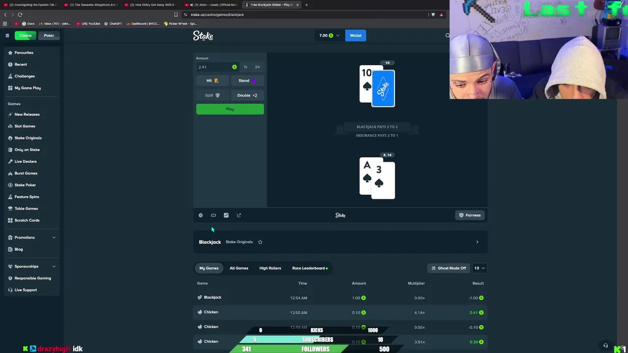Viewport: 628px width, 353px height.
Task: Halve bet with ½ button
Action: 245,67
